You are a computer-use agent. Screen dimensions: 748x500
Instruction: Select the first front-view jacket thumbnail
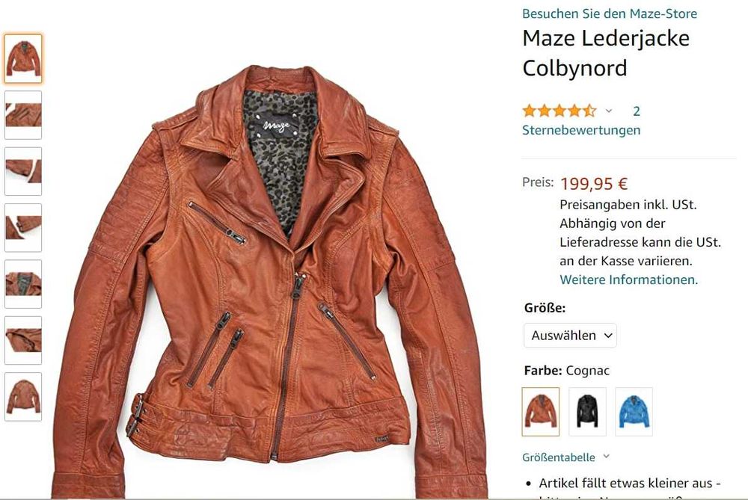tap(23, 59)
